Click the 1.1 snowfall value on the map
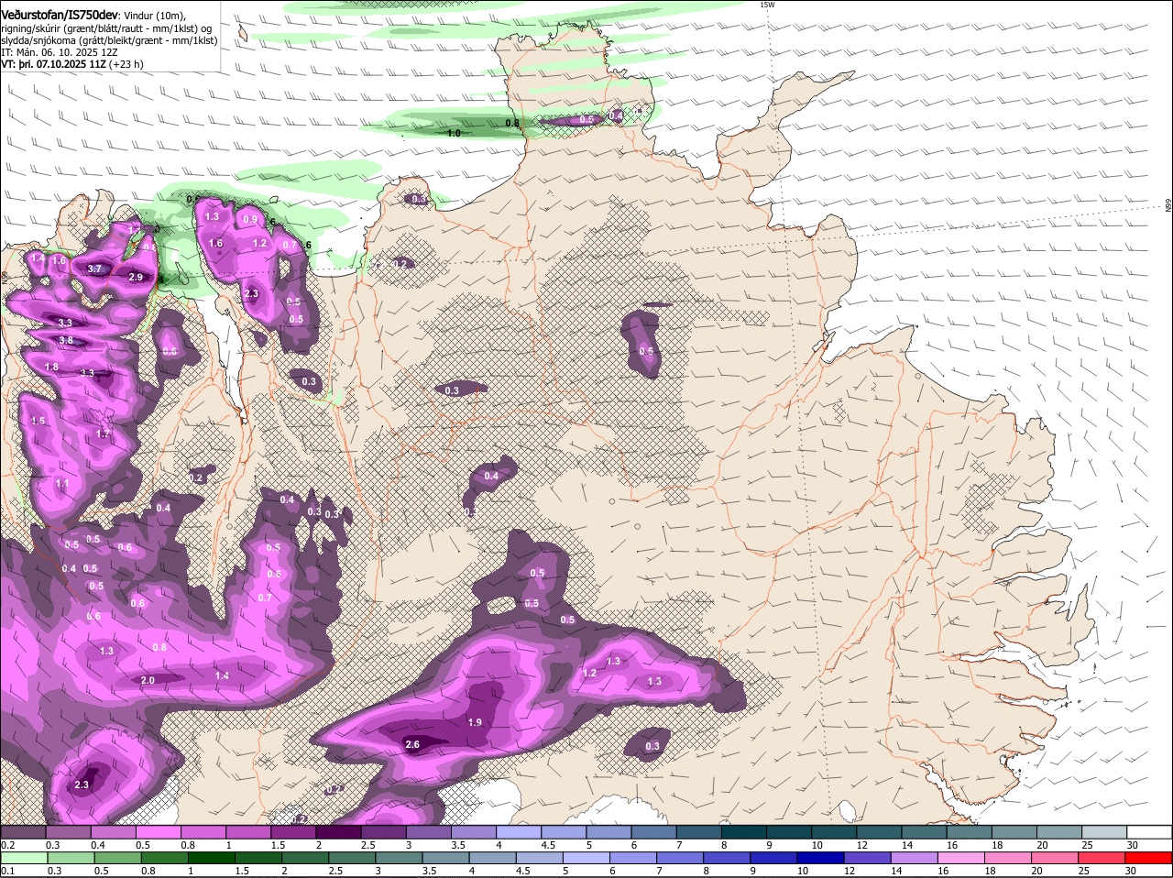 [x=62, y=483]
